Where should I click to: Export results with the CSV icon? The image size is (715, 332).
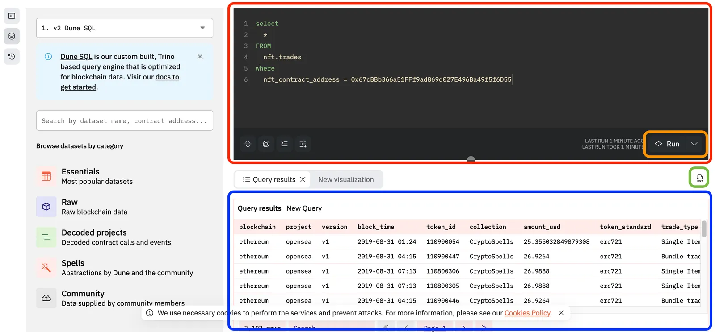point(699,178)
